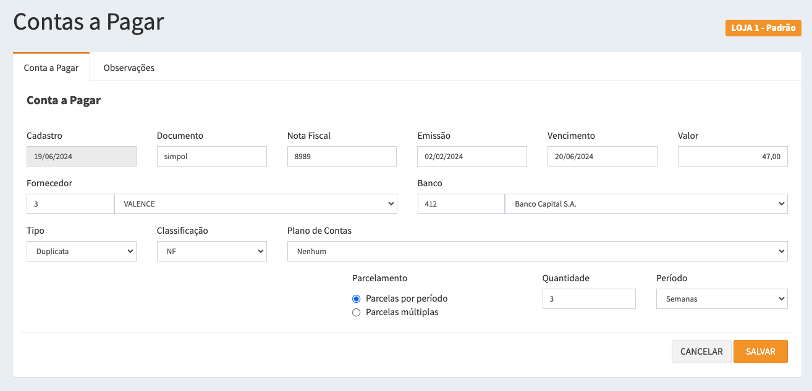
Task: Edit the Emissão date field
Action: point(472,157)
